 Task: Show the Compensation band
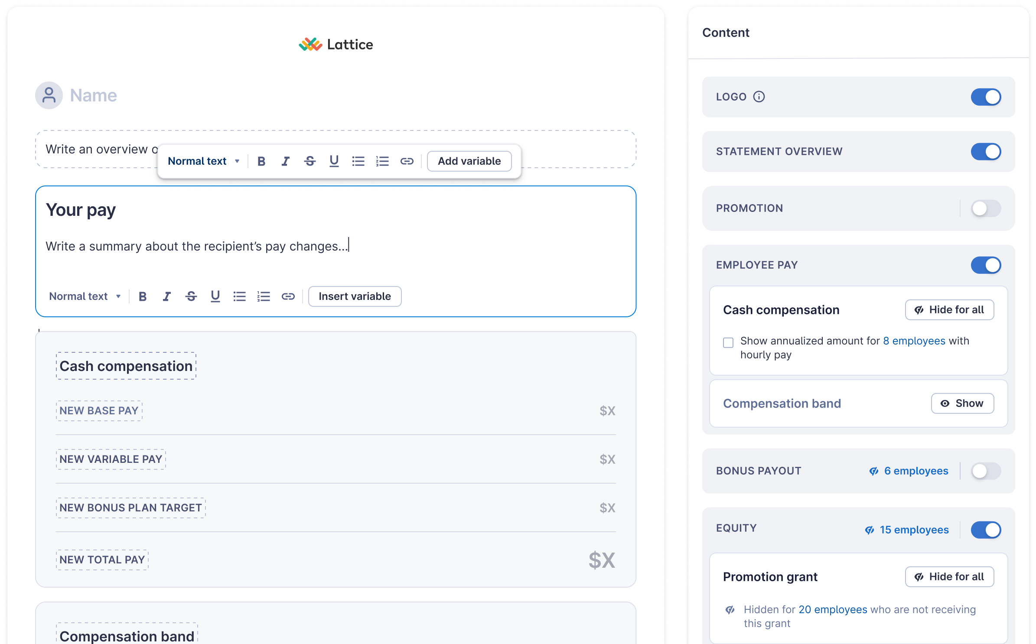click(x=962, y=403)
